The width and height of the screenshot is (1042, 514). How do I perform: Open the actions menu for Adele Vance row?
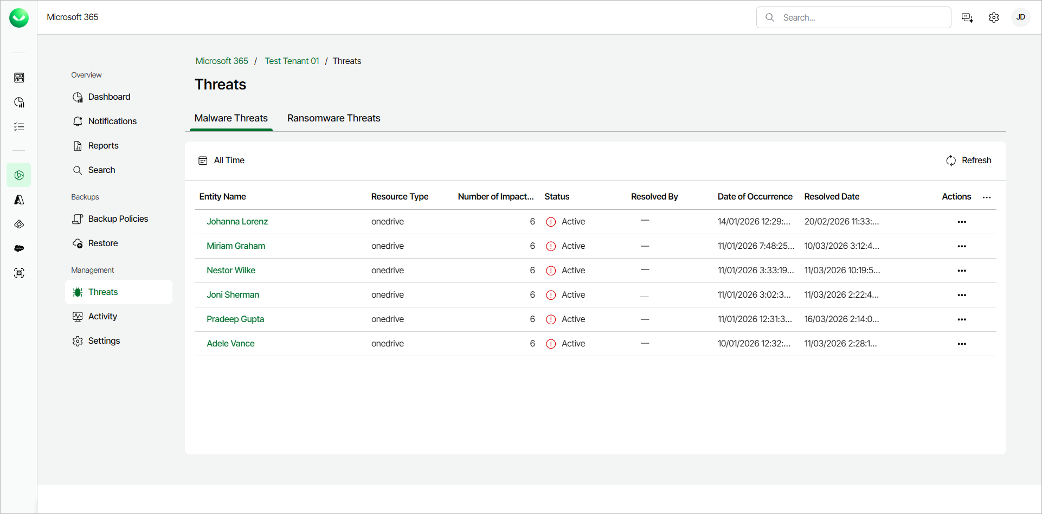(x=962, y=344)
